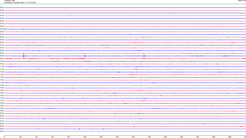The width and height of the screenshot is (246, 138).
Task: Select the 02:00 time row label
Action: [x=2, y=18]
